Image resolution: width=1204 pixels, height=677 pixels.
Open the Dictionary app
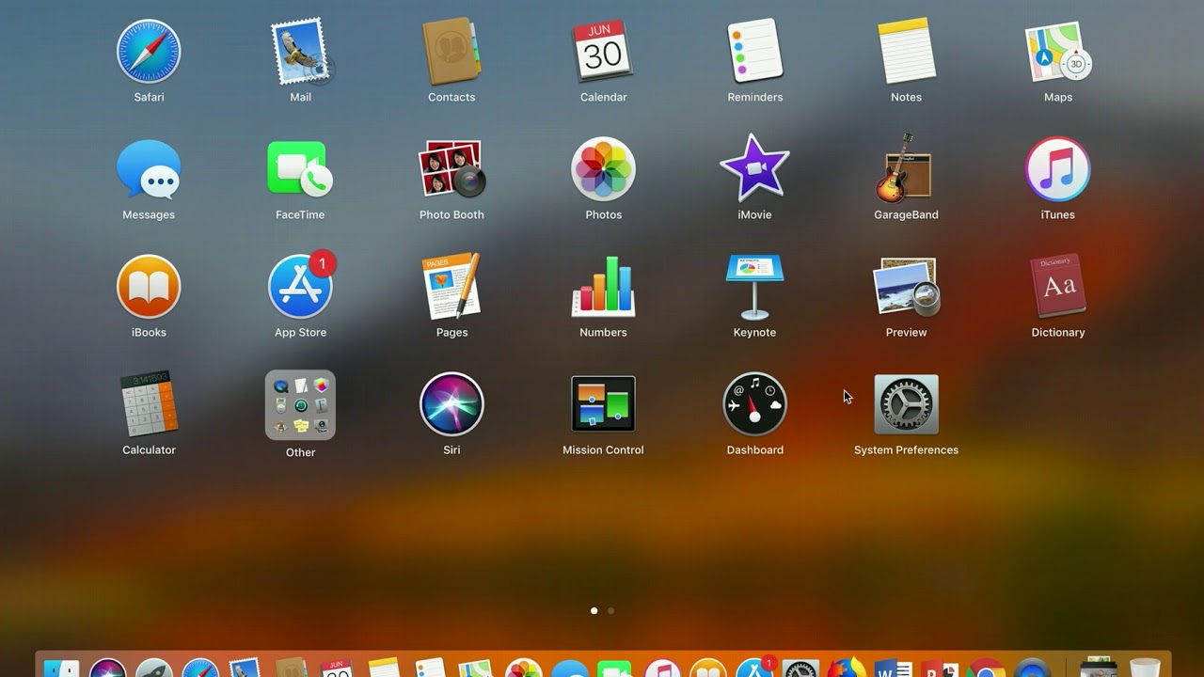1057,288
